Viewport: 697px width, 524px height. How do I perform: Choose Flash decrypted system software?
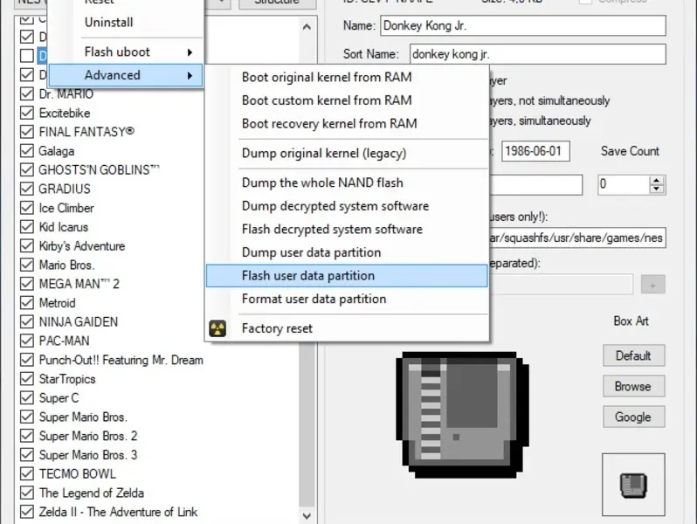point(347,230)
